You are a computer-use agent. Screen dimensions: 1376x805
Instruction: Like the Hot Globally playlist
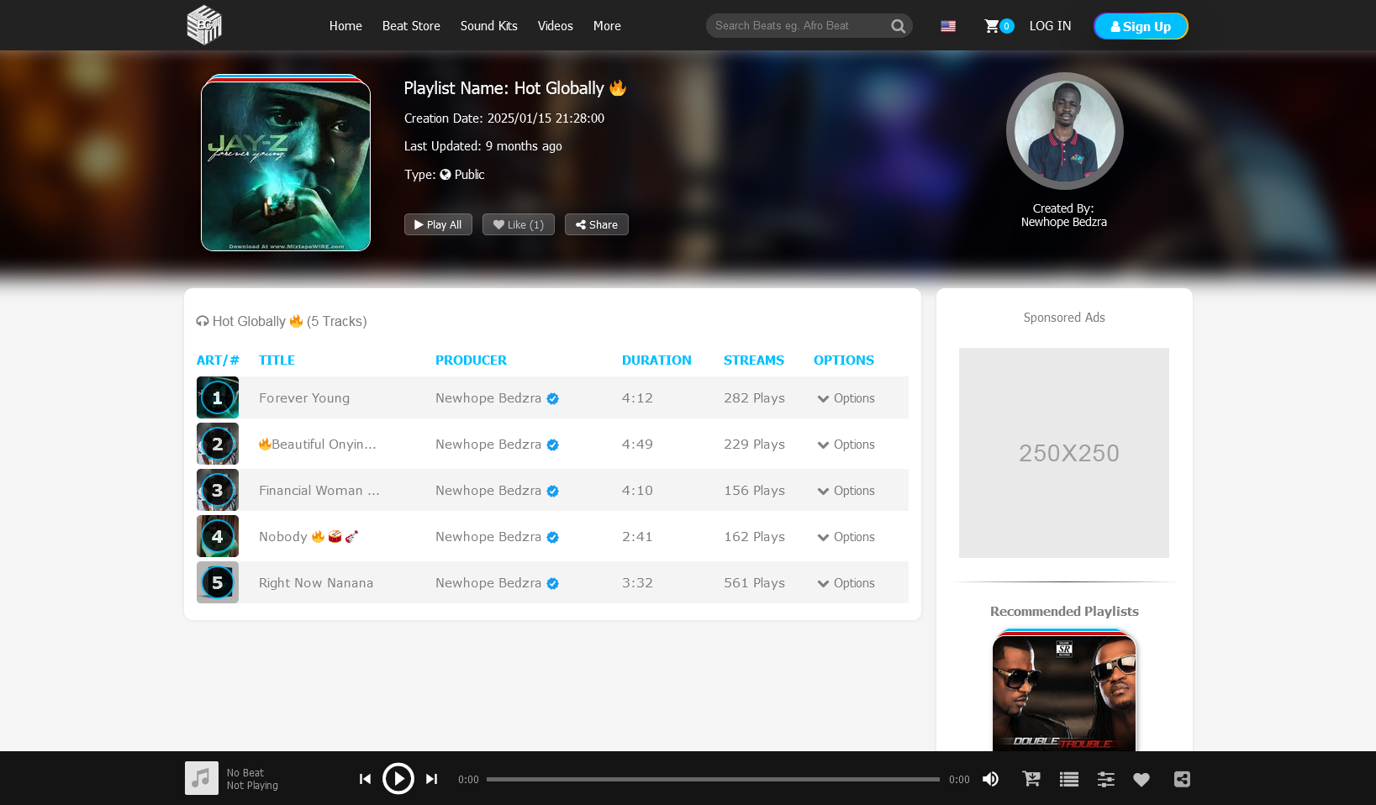[518, 224]
